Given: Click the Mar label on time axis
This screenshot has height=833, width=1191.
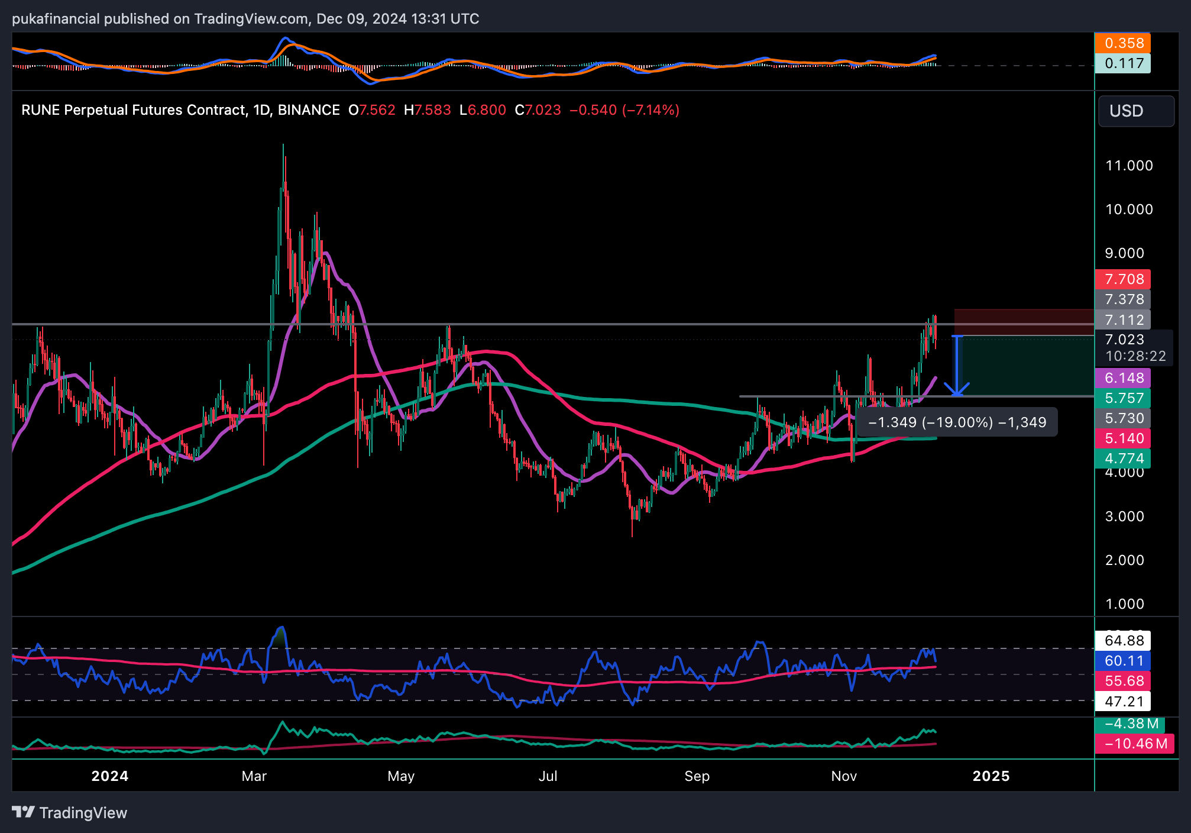Looking at the screenshot, I should coord(254,776).
